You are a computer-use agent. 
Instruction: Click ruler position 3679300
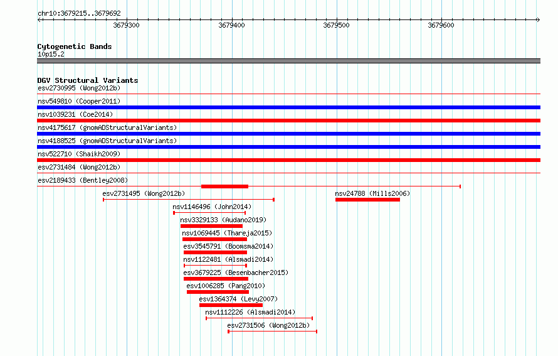[126, 25]
